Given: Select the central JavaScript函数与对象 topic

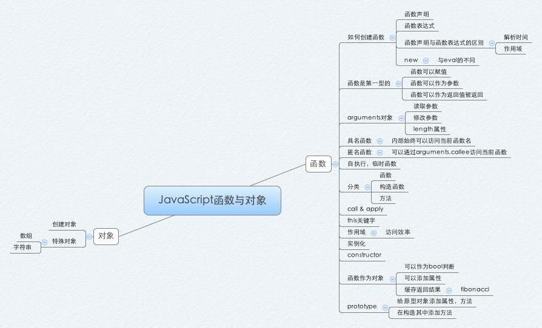Looking at the screenshot, I should [212, 200].
